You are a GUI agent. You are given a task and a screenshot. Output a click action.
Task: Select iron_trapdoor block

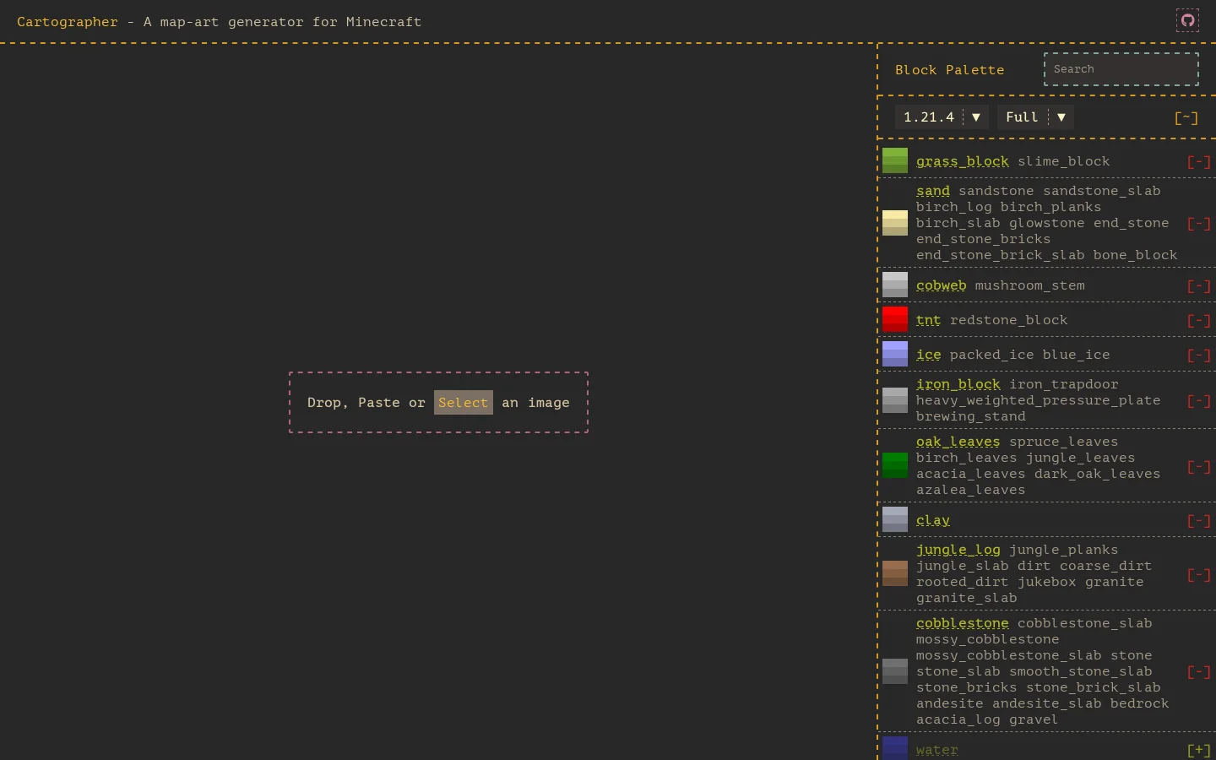pyautogui.click(x=1064, y=384)
